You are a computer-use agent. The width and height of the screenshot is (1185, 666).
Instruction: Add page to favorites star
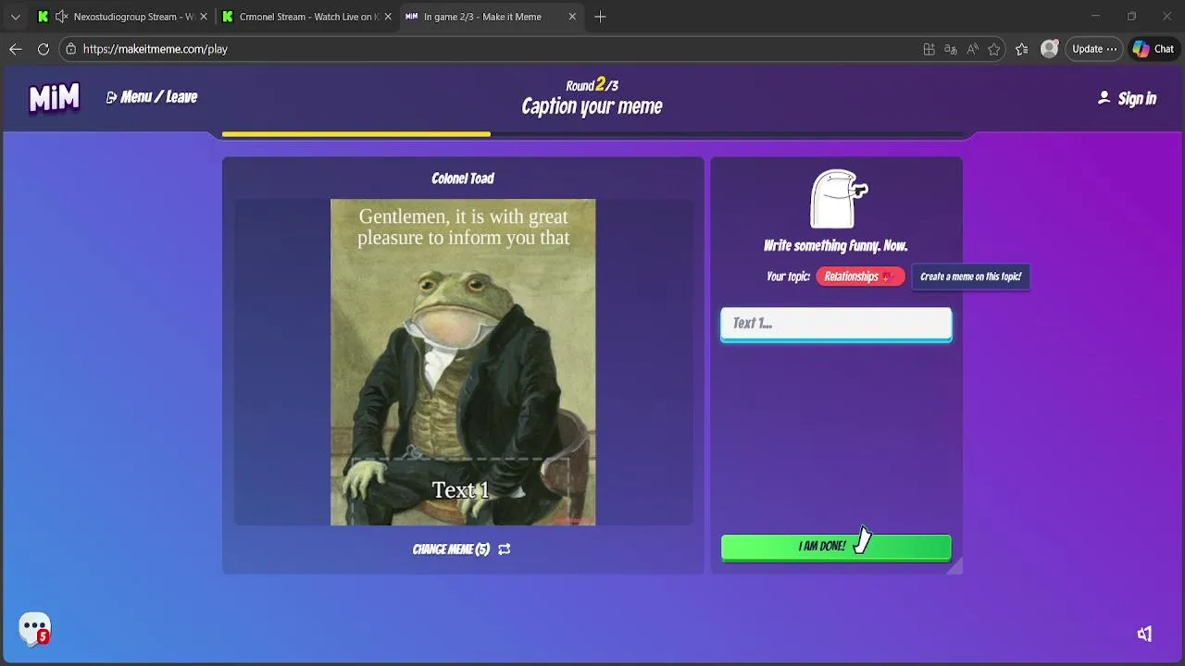point(994,49)
